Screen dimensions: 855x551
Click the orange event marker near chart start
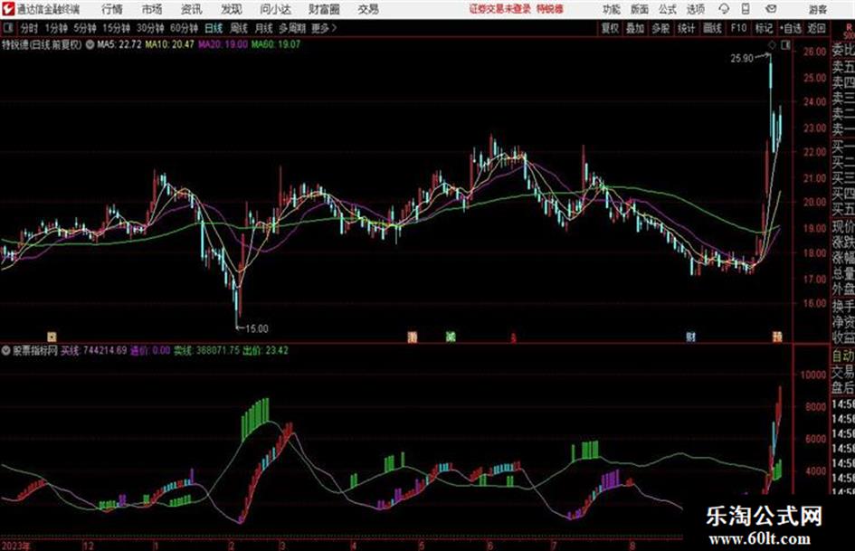[x=52, y=337]
